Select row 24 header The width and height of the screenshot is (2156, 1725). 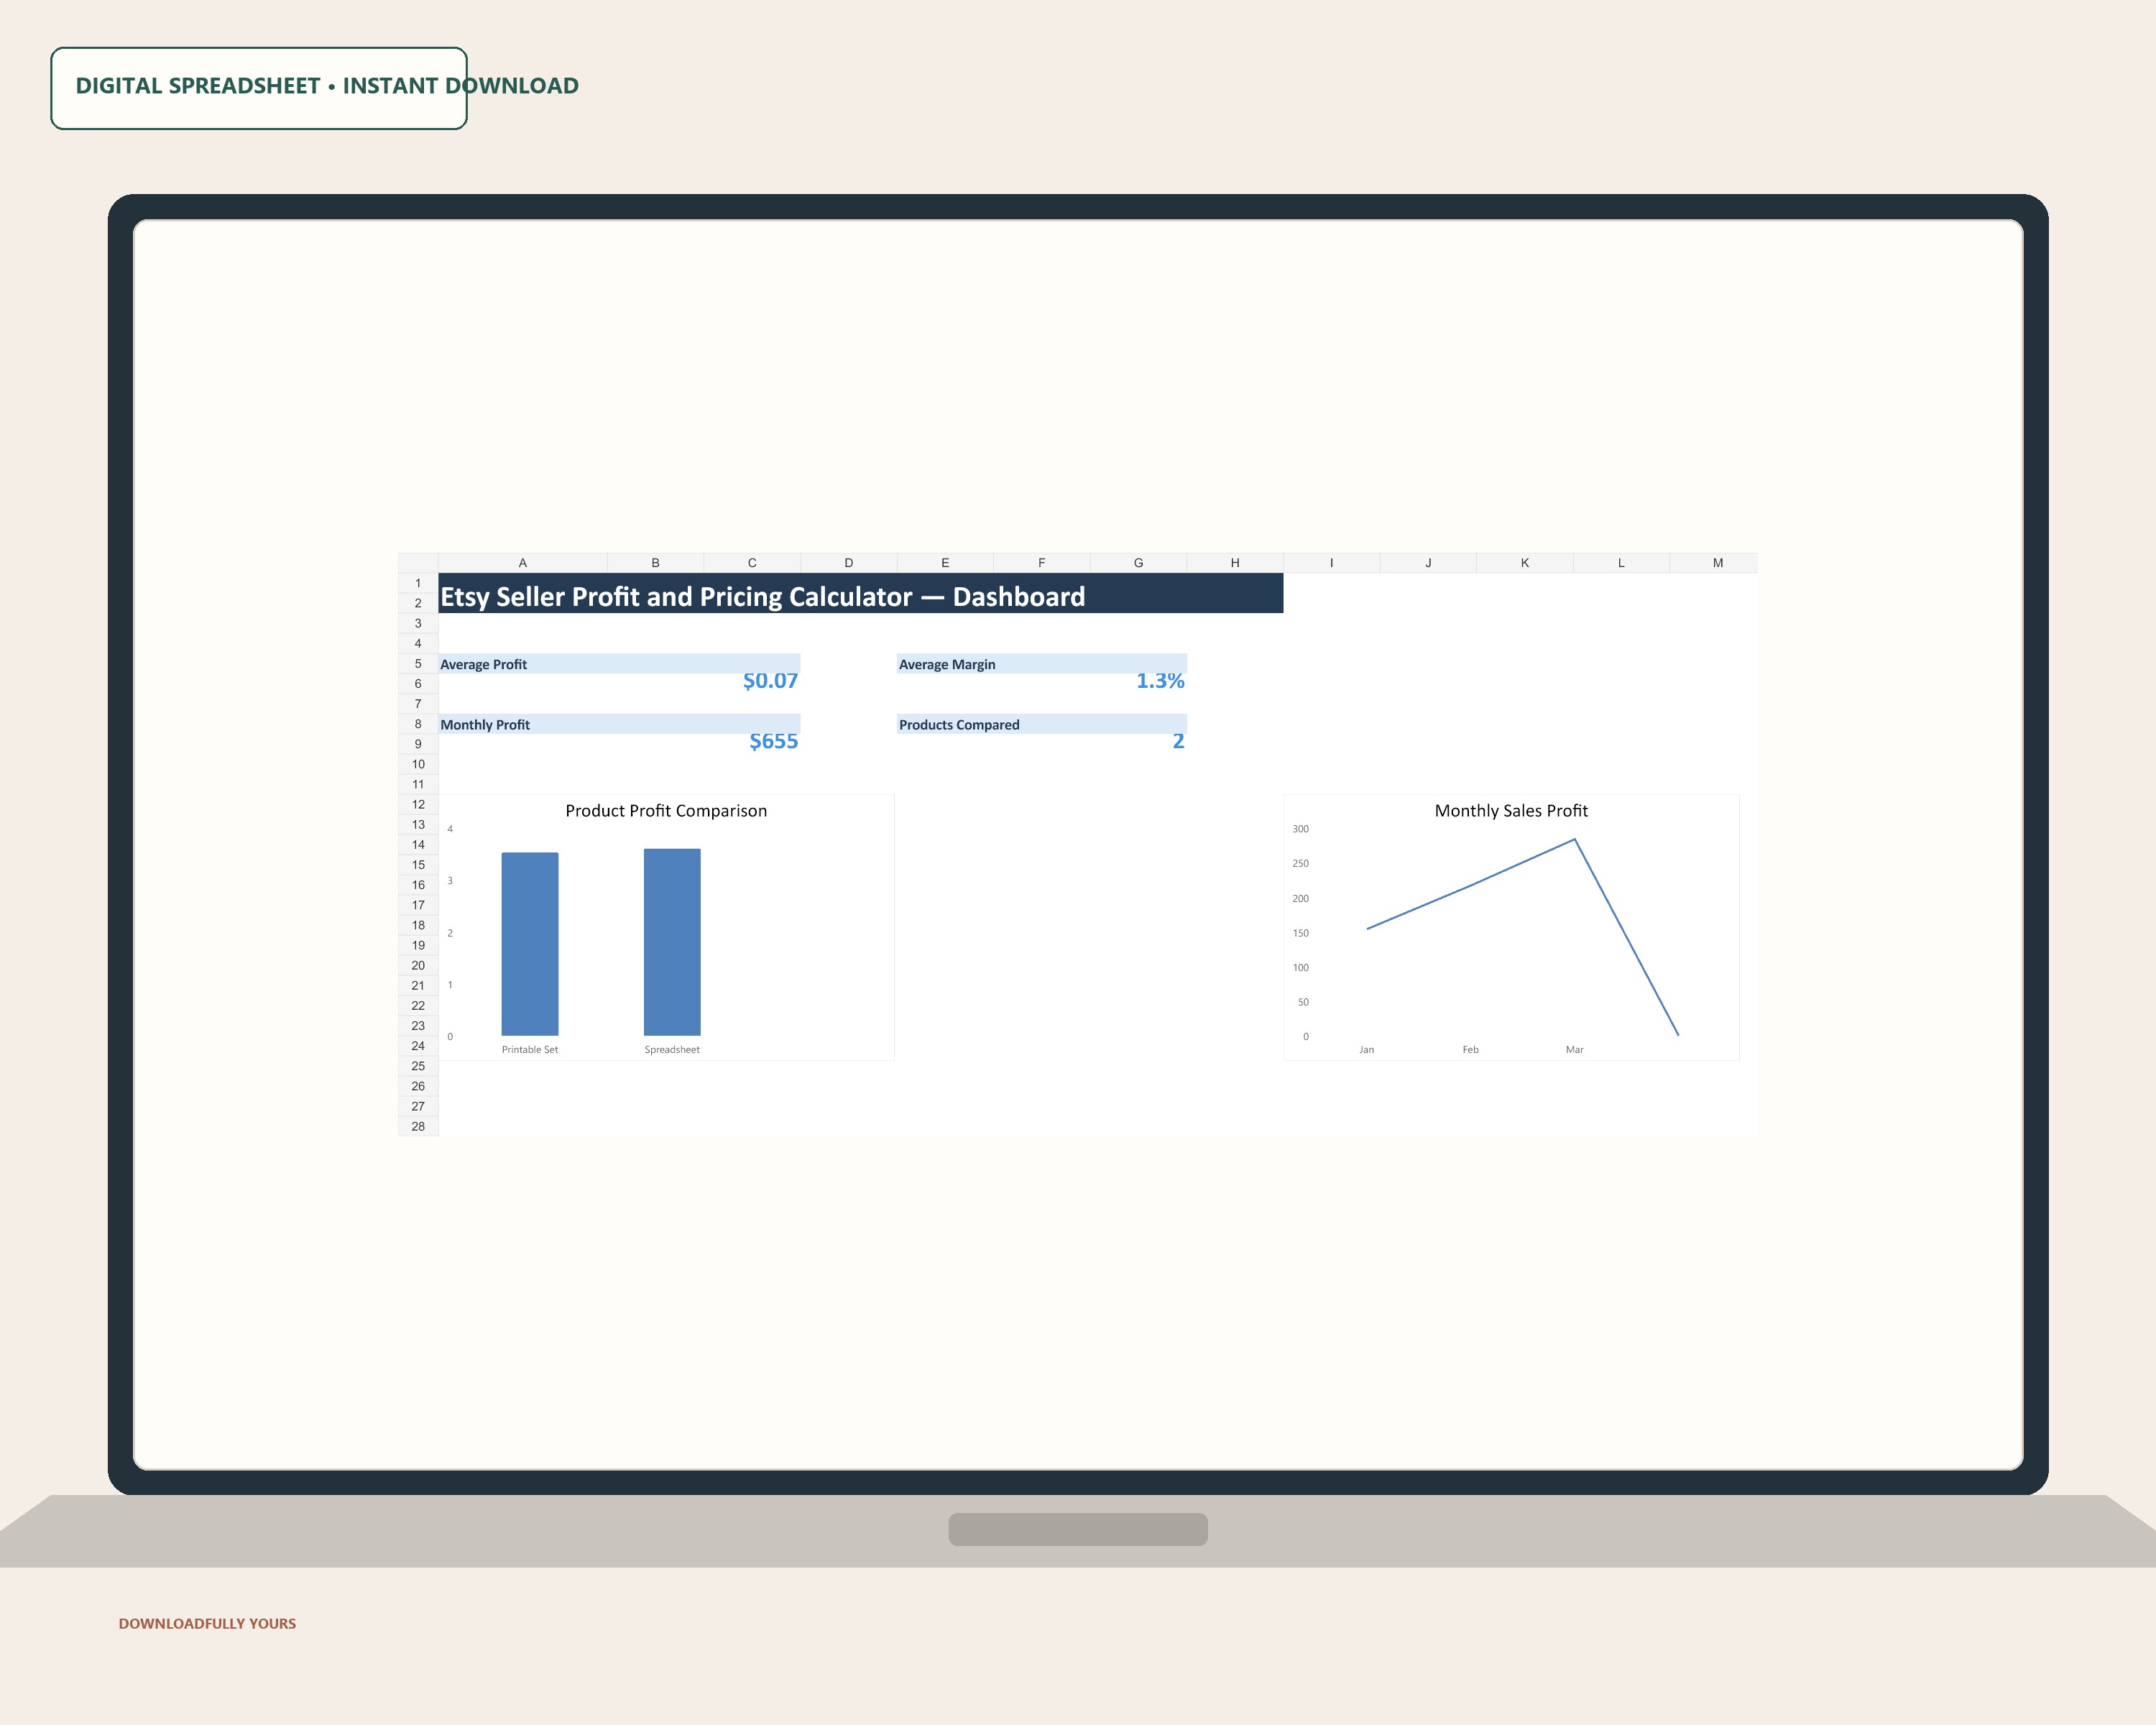418,1046
